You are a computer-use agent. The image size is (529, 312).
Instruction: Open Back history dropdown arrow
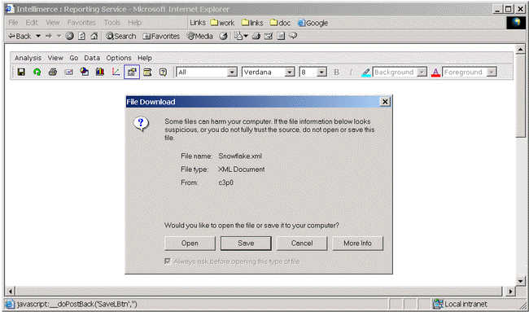[x=38, y=36]
